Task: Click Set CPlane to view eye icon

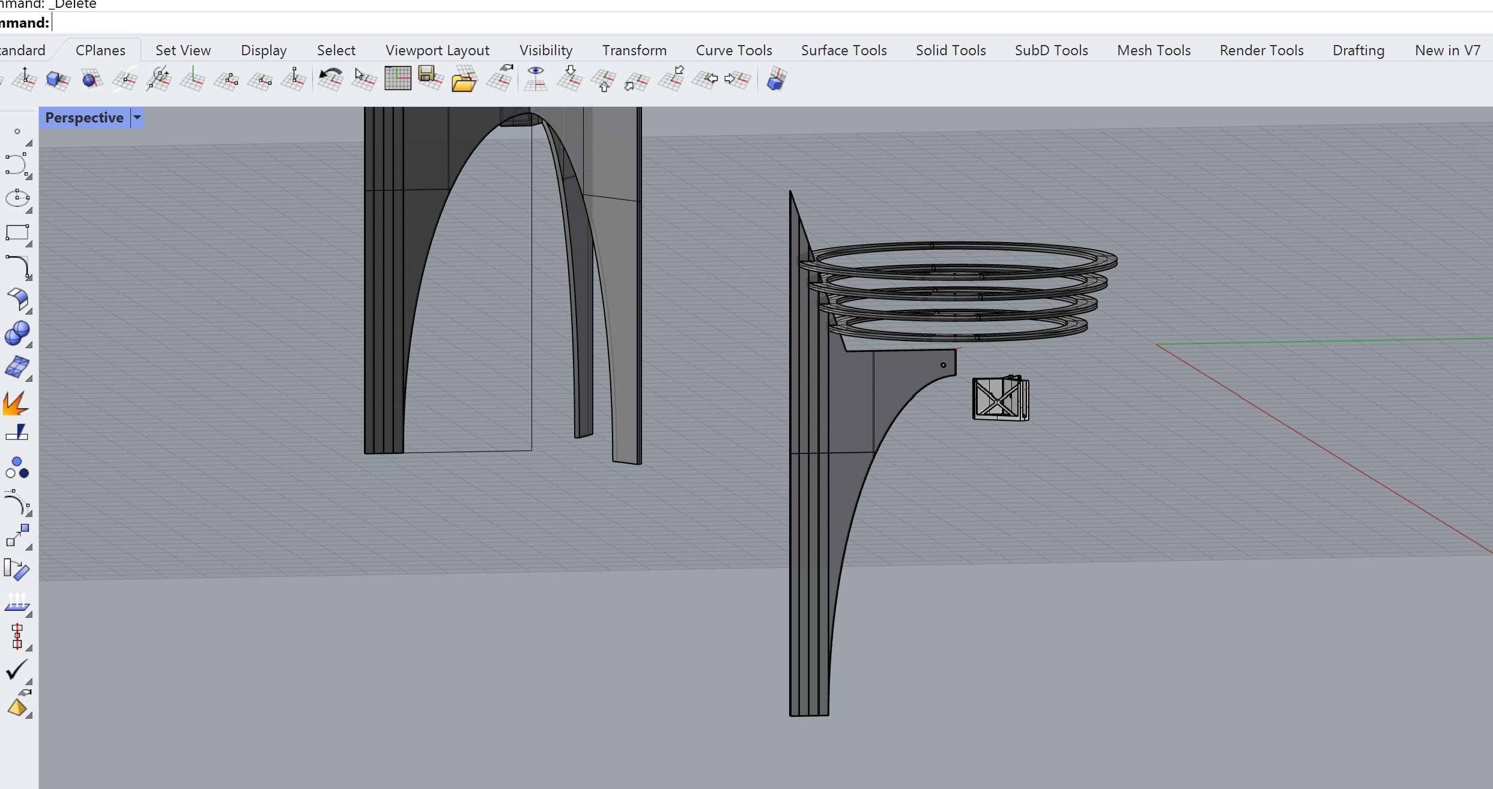Action: (x=535, y=79)
